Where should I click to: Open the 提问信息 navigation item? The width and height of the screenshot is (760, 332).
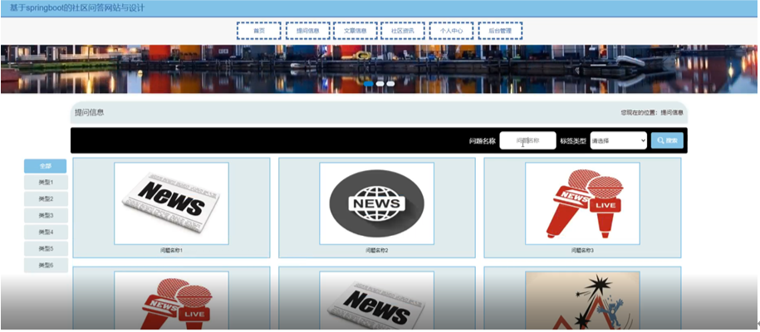[x=308, y=31]
